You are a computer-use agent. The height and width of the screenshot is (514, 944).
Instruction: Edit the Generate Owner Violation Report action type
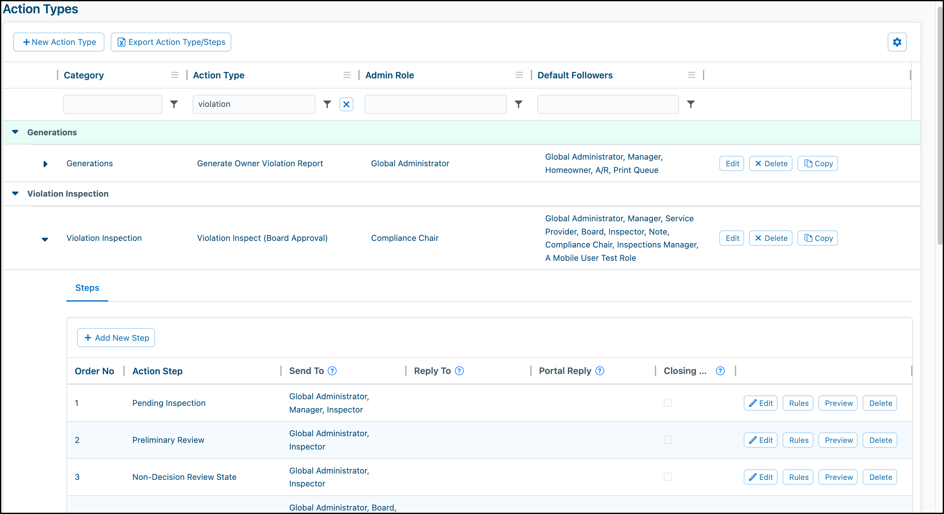tap(732, 164)
